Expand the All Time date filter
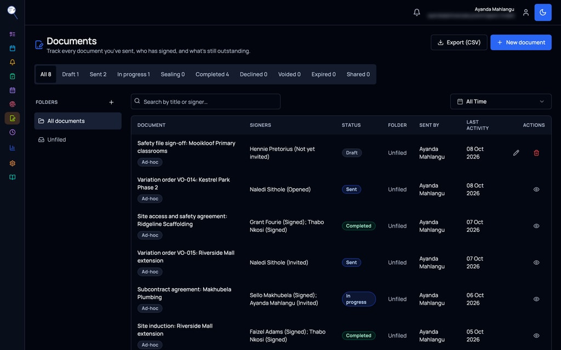 point(501,101)
